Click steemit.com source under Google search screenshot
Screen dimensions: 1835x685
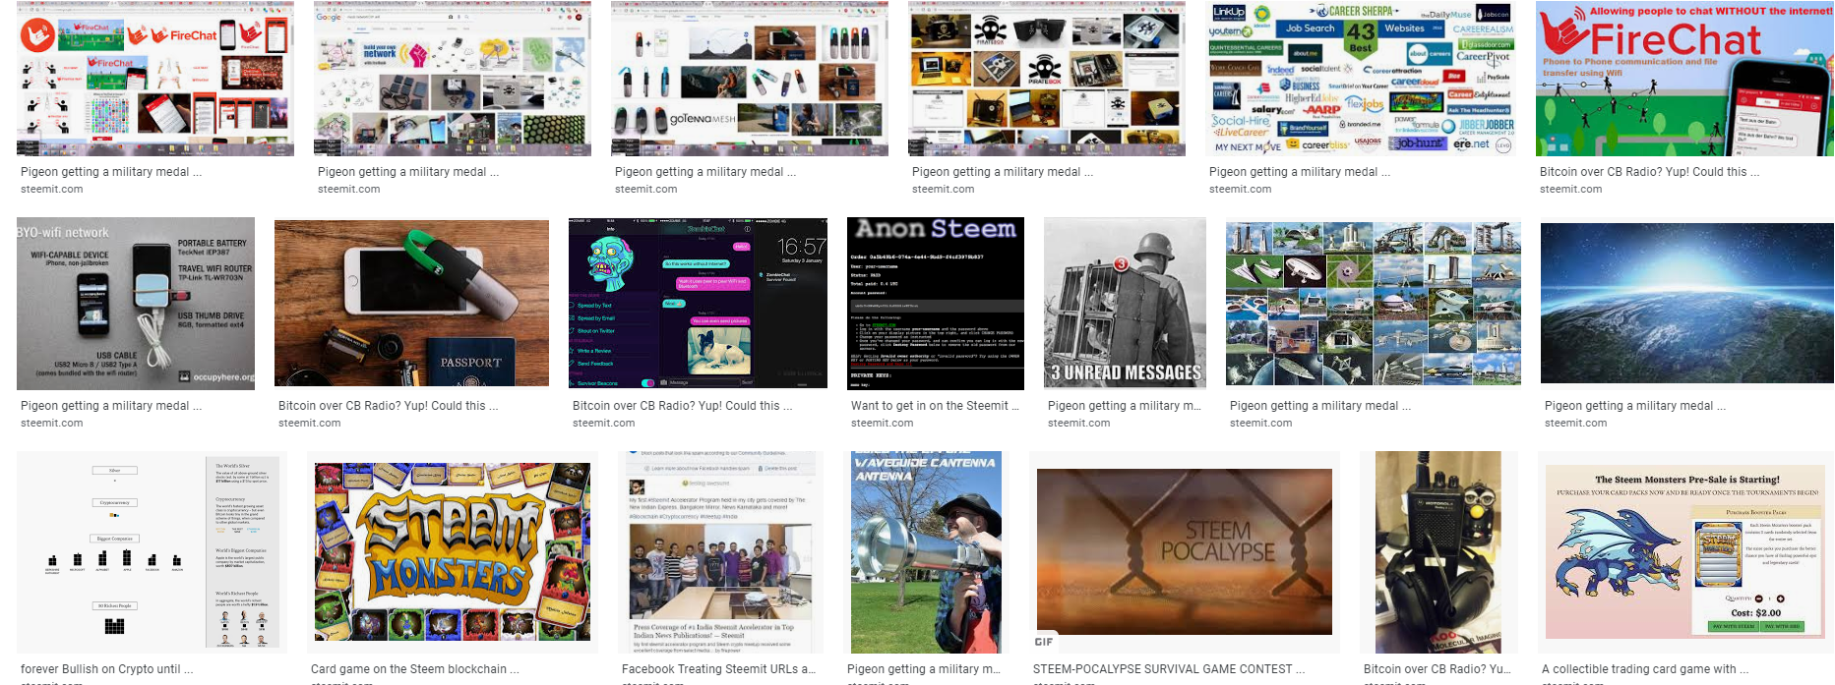point(349,190)
